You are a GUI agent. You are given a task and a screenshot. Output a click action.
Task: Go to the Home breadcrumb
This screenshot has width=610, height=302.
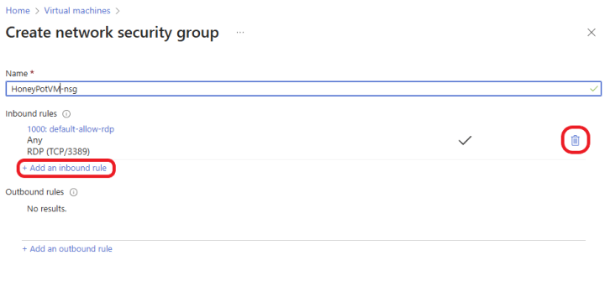tap(18, 10)
